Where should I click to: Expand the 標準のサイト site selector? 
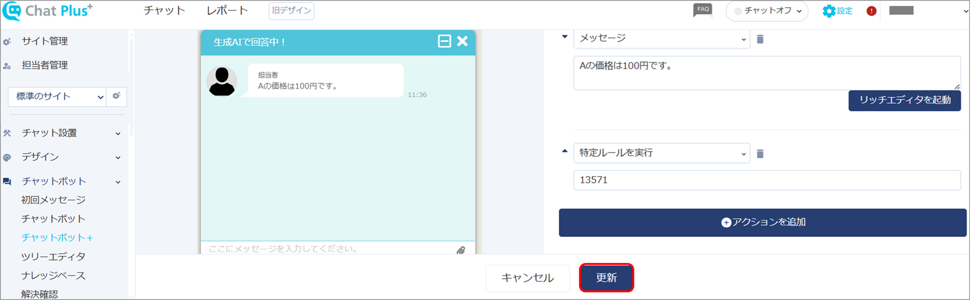click(x=57, y=97)
